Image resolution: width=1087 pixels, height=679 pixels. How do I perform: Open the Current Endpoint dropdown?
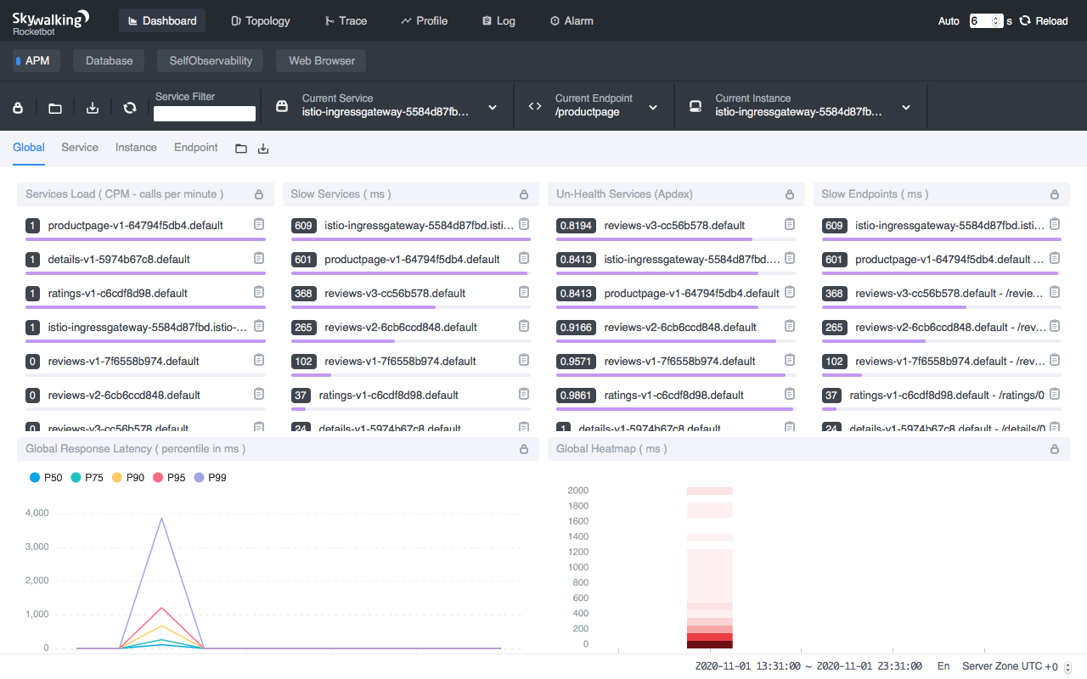point(653,108)
